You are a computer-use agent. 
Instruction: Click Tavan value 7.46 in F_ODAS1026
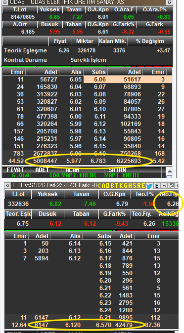coord(90,204)
